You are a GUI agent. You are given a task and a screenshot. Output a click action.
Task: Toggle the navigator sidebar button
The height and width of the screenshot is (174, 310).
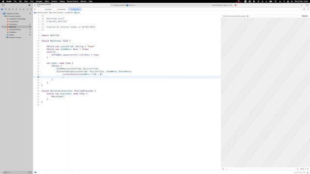3,5
